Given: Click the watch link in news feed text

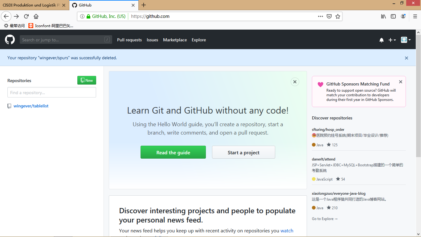Looking at the screenshot, I should click(287, 231).
